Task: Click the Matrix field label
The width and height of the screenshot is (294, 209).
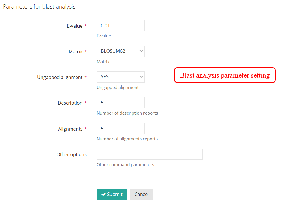Action: pyautogui.click(x=76, y=52)
